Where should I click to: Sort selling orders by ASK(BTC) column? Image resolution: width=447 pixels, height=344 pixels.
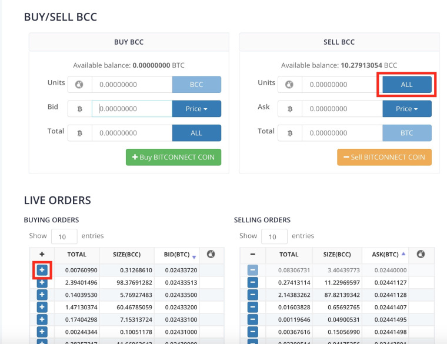[x=385, y=255]
